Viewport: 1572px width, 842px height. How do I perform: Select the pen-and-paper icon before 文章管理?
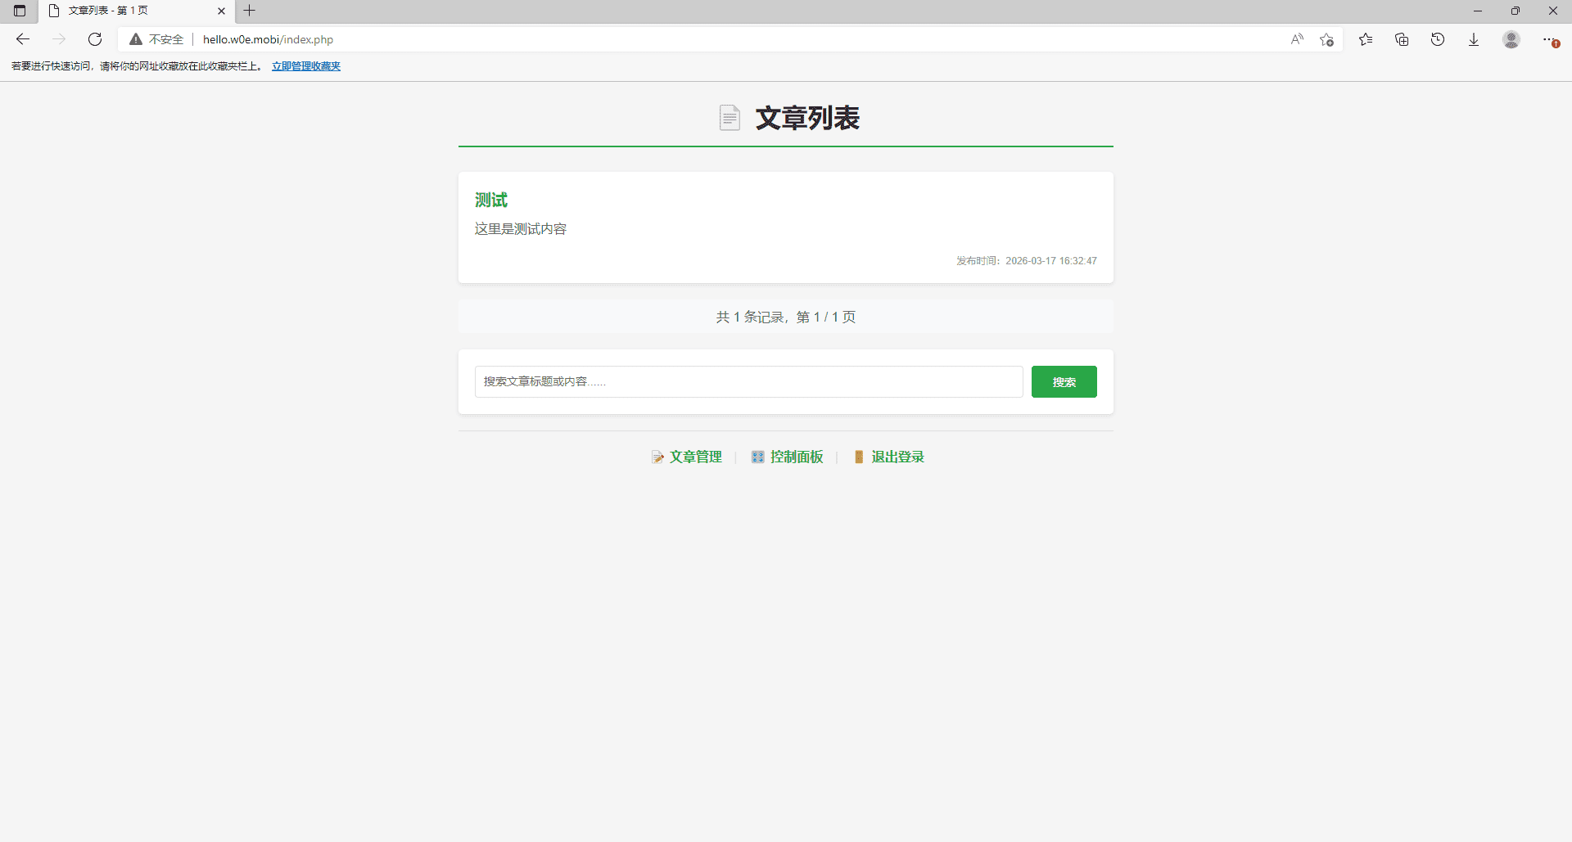[658, 457]
